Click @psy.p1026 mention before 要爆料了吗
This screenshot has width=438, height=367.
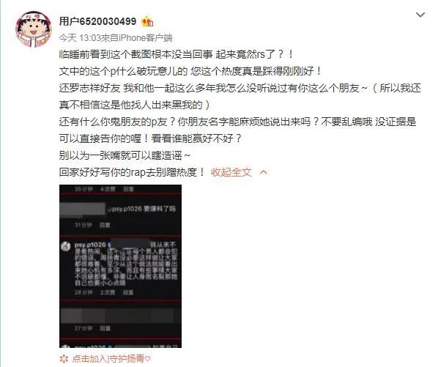tap(125, 209)
